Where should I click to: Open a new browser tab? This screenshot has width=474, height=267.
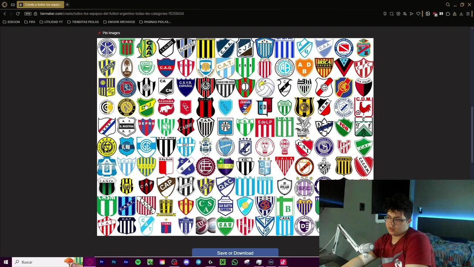tap(67, 4)
